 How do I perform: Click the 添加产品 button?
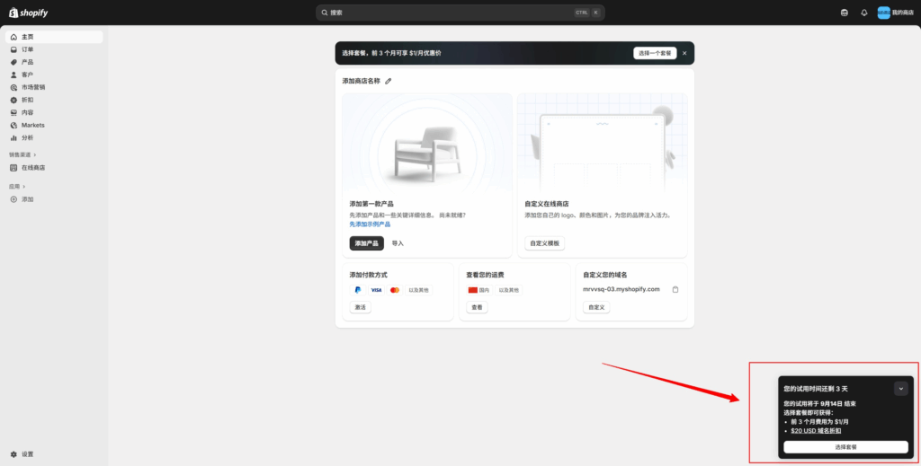[366, 243]
